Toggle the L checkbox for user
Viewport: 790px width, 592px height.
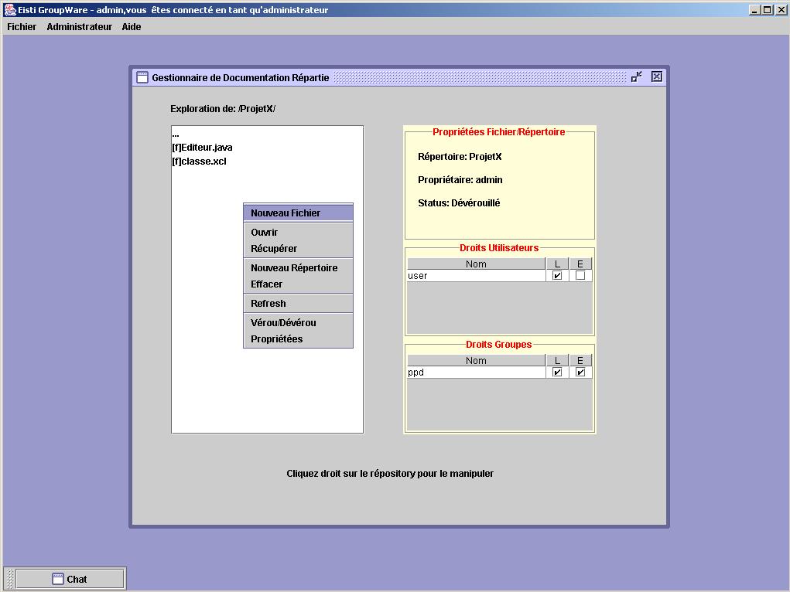(x=557, y=276)
